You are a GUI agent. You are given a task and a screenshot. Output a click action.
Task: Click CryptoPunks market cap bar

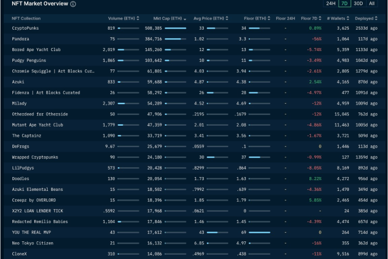pos(175,29)
